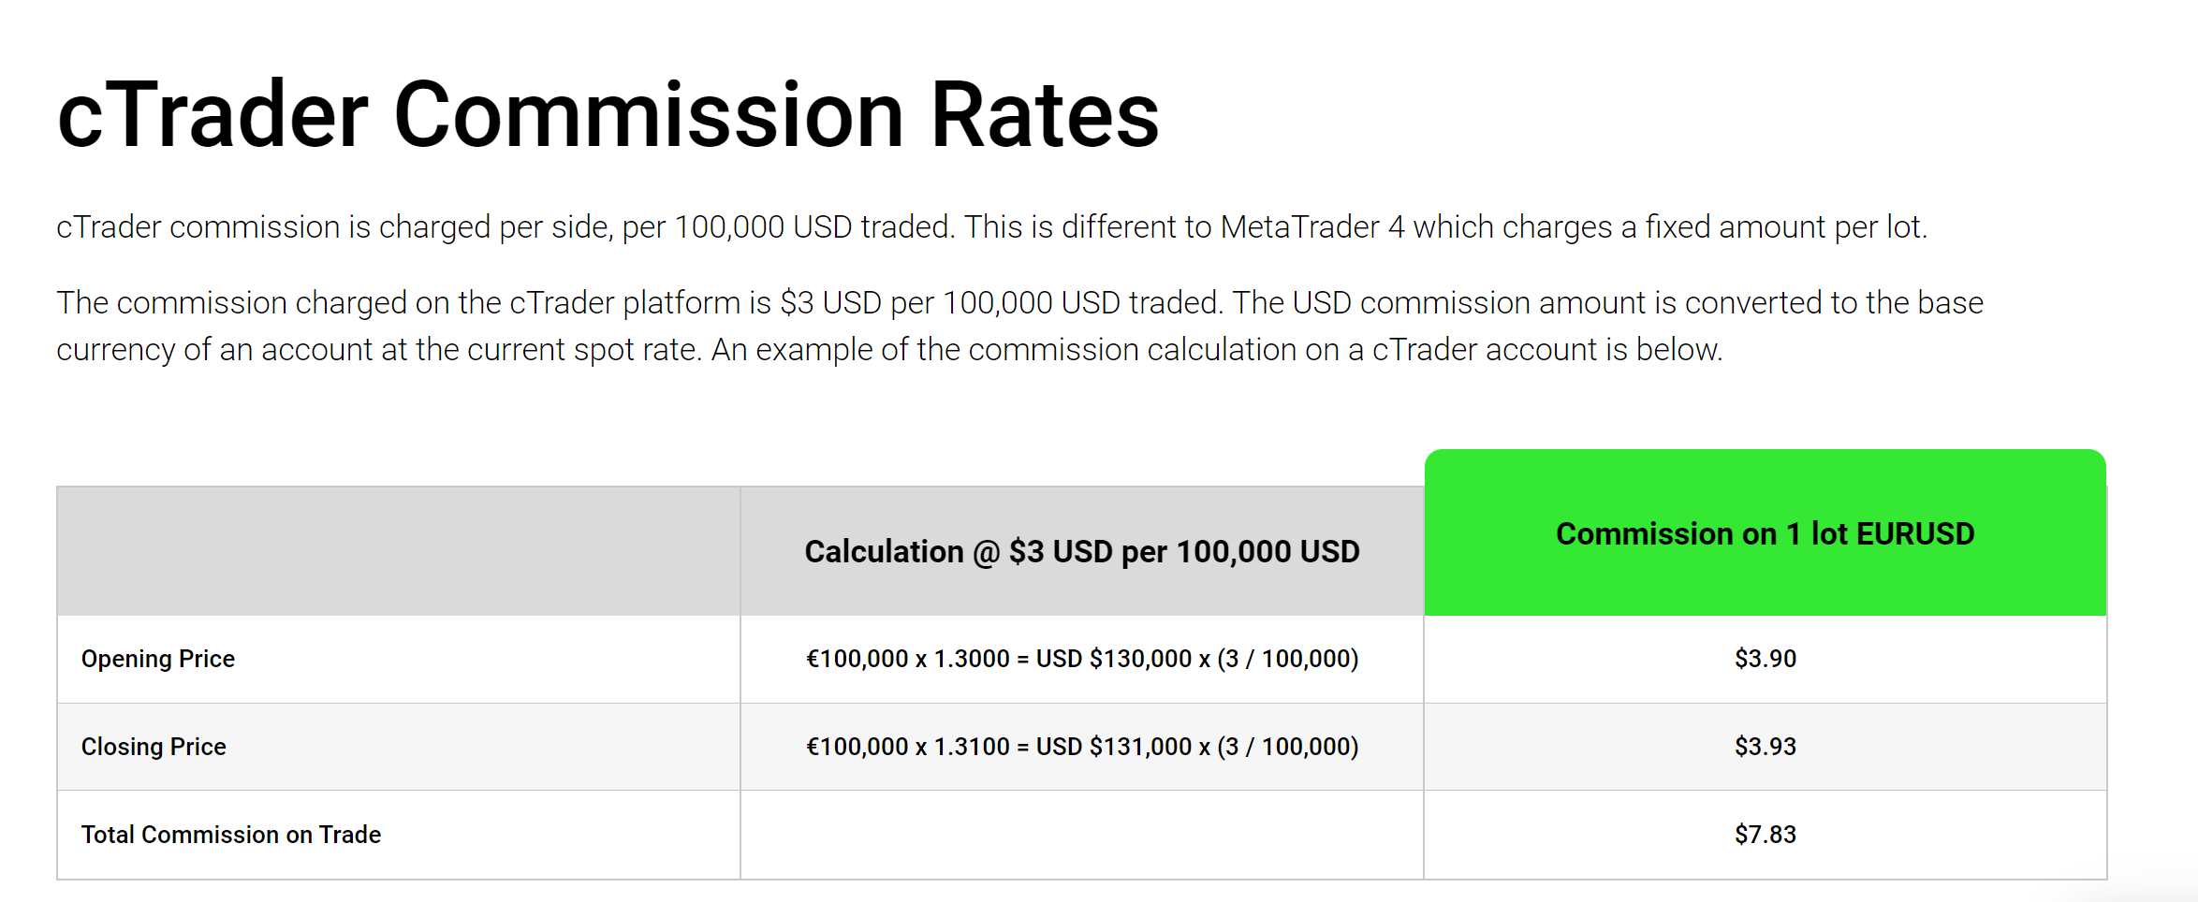Select the Closing Price row label
The image size is (2198, 902).
coord(154,747)
